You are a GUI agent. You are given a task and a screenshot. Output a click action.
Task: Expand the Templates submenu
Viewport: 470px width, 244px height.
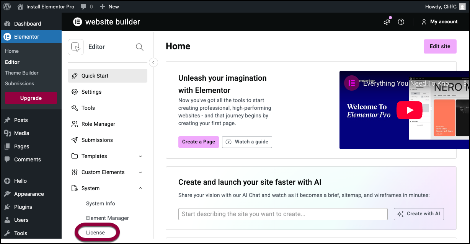pyautogui.click(x=140, y=156)
